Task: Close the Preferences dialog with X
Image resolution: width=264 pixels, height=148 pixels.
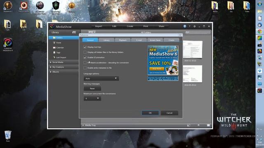Action: pos(180,35)
